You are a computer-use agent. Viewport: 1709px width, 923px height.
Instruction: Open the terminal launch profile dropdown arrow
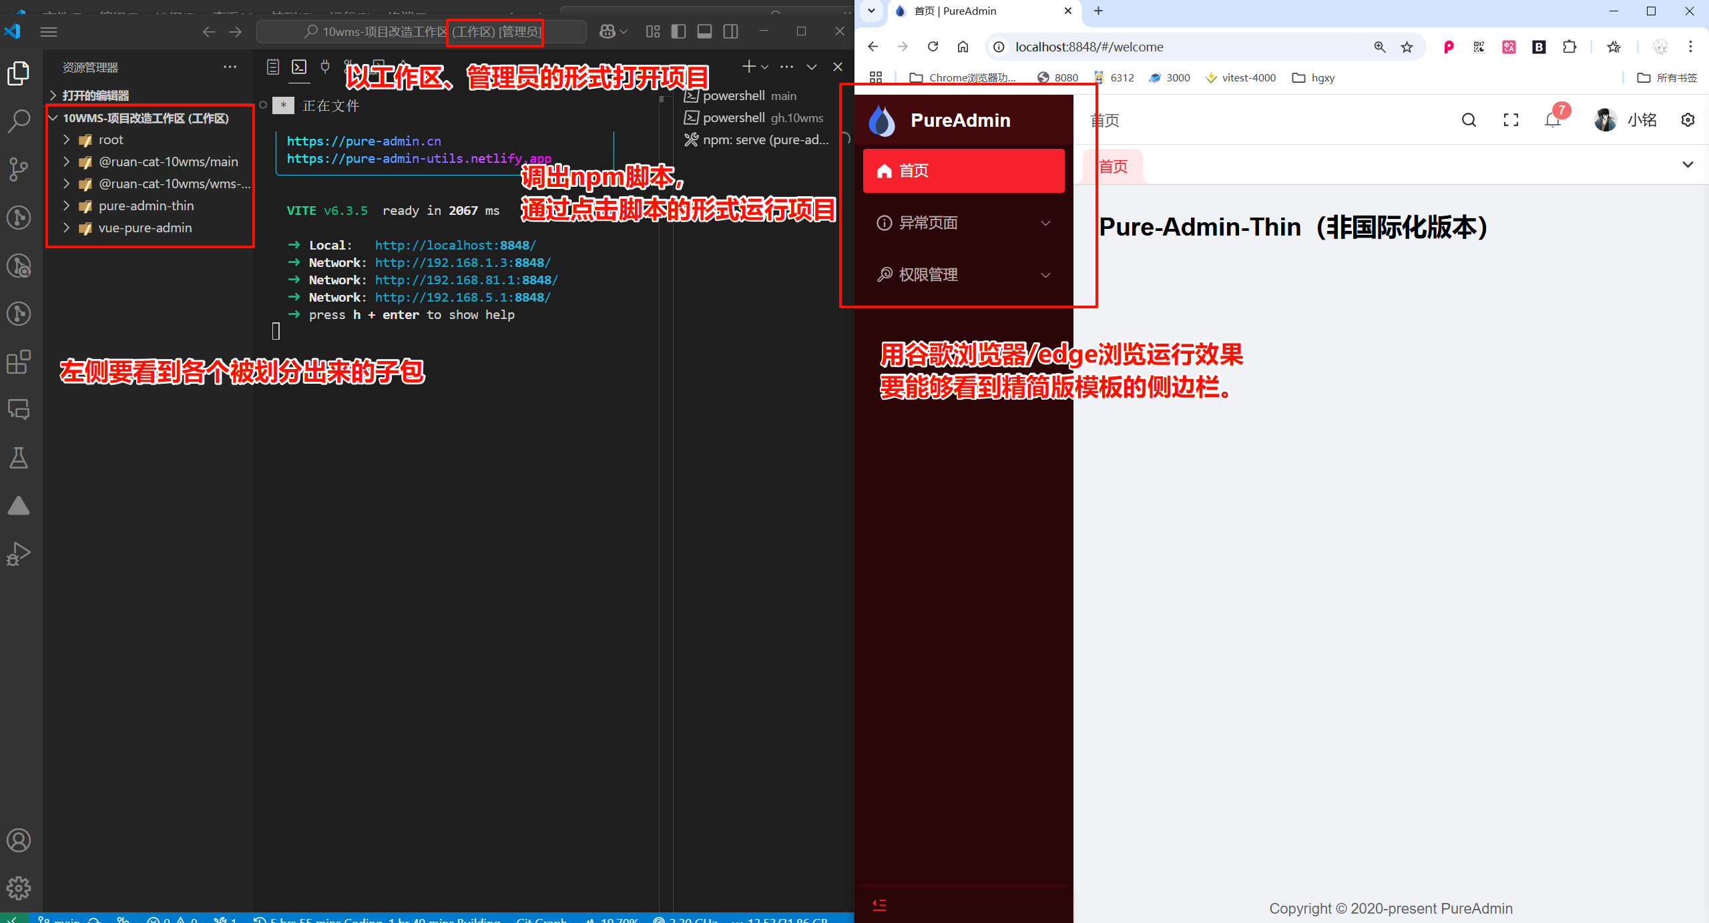point(765,67)
